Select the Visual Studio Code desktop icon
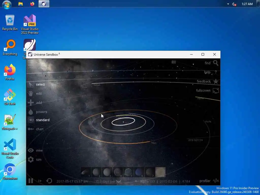Viewport: 260px width, 195px height. 10,149
